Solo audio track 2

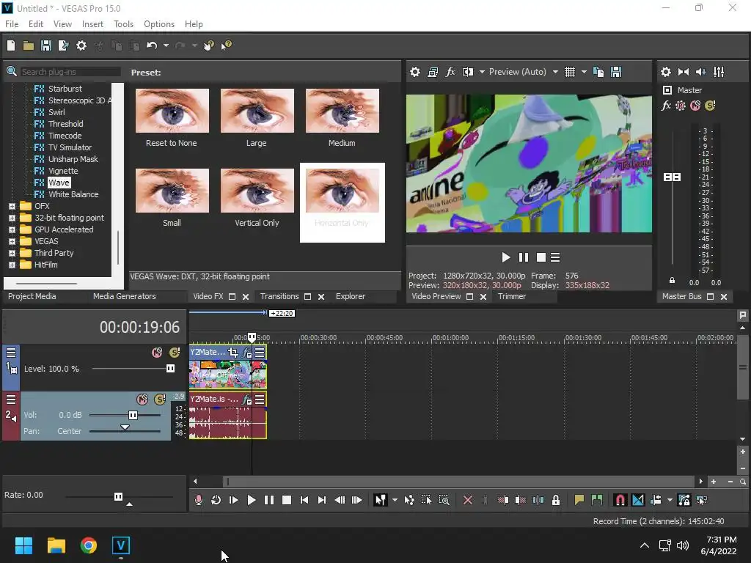(159, 400)
